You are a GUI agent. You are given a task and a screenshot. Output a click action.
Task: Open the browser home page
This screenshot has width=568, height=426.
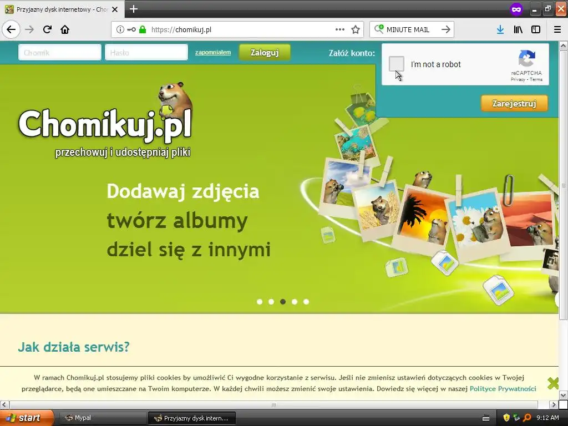(x=65, y=29)
